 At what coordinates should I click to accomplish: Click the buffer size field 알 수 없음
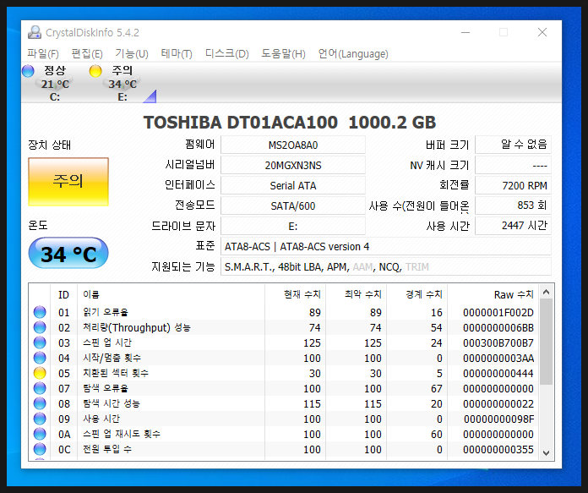pos(513,145)
